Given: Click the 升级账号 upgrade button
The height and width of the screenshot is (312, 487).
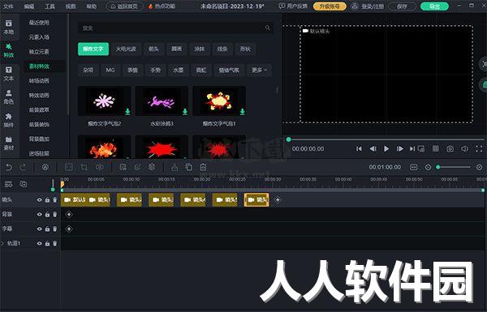Looking at the screenshot, I should (330, 6).
